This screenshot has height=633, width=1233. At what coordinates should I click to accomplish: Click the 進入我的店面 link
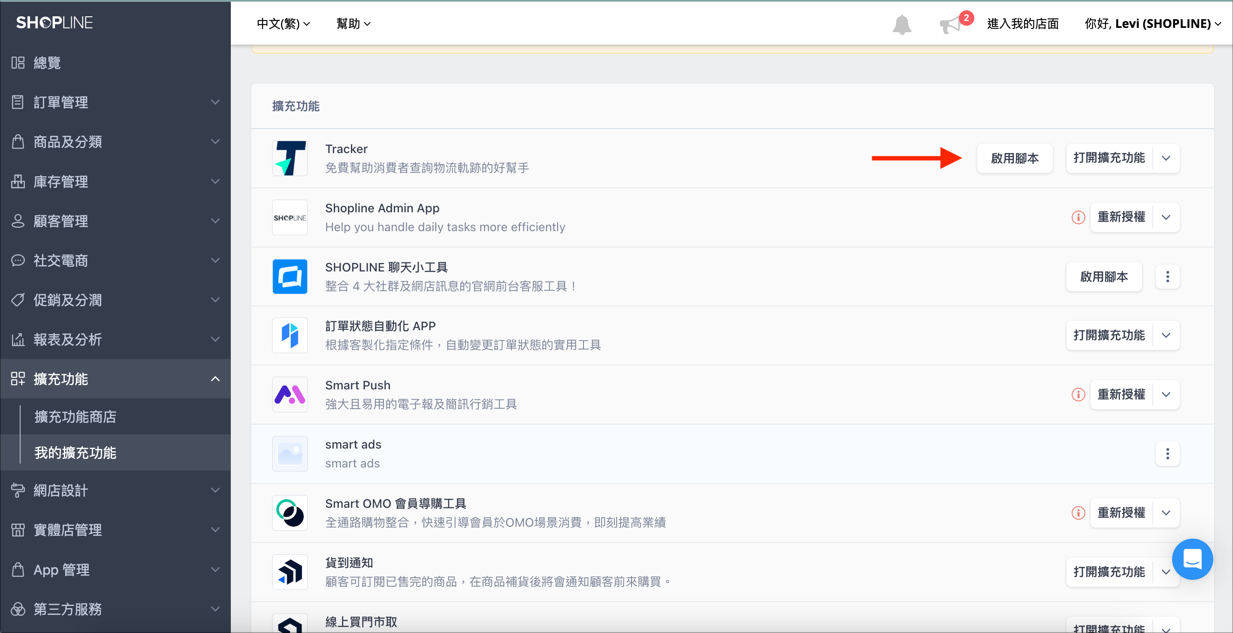pyautogui.click(x=1022, y=24)
